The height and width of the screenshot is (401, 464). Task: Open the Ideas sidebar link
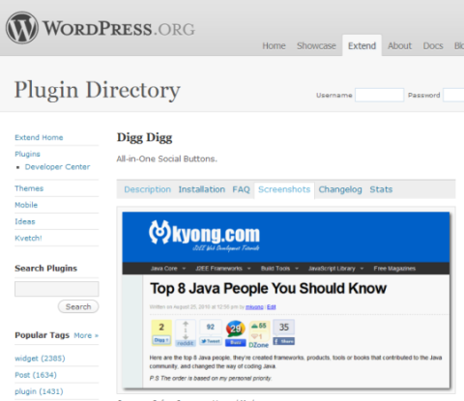25,221
